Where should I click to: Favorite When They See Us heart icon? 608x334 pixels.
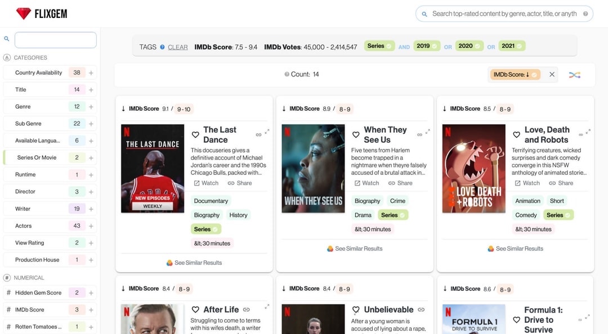356,134
